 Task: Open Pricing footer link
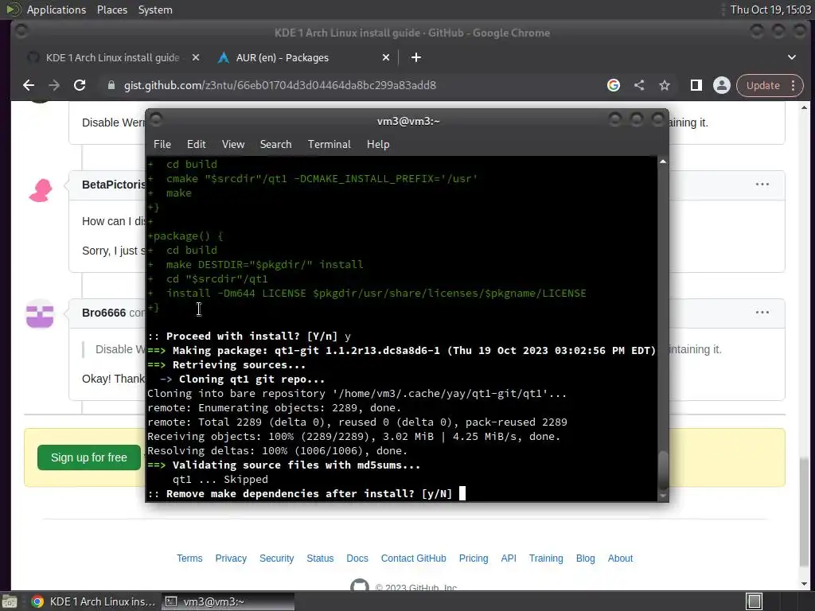[x=474, y=558]
